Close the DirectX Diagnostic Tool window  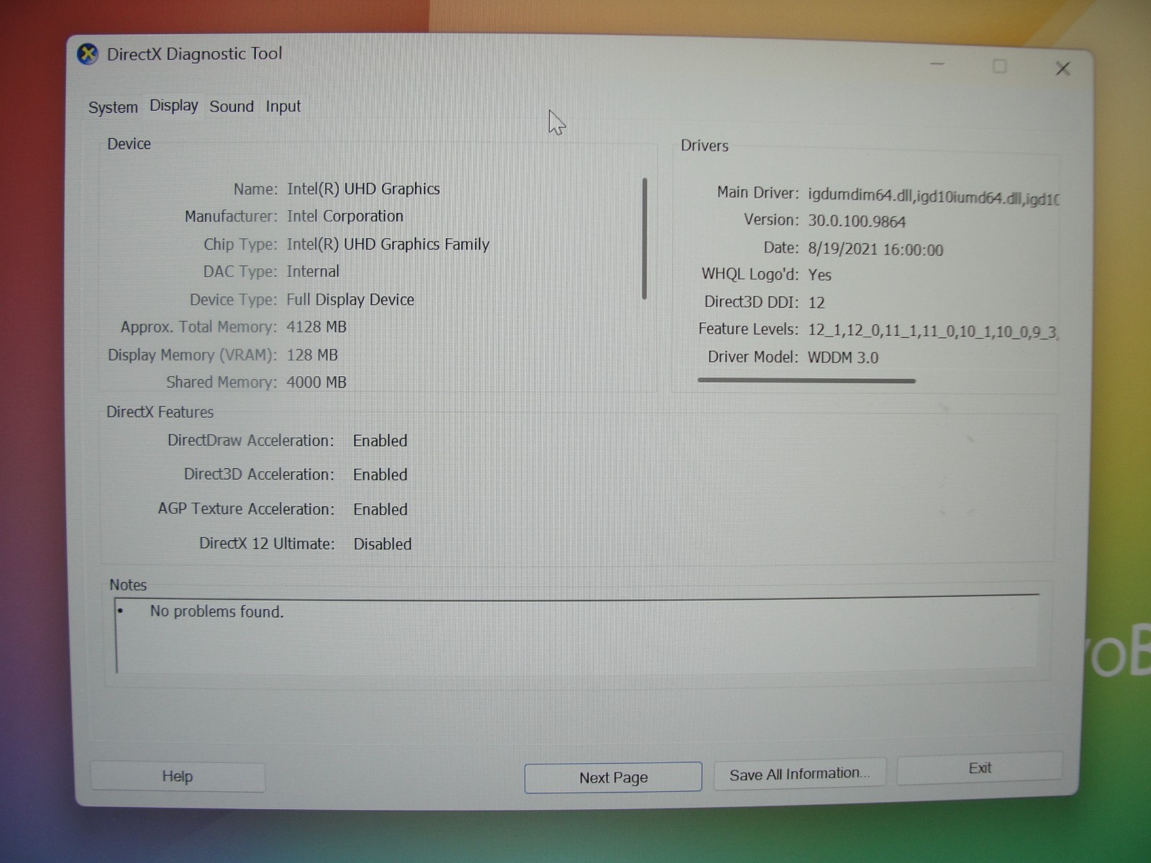pyautogui.click(x=1063, y=68)
